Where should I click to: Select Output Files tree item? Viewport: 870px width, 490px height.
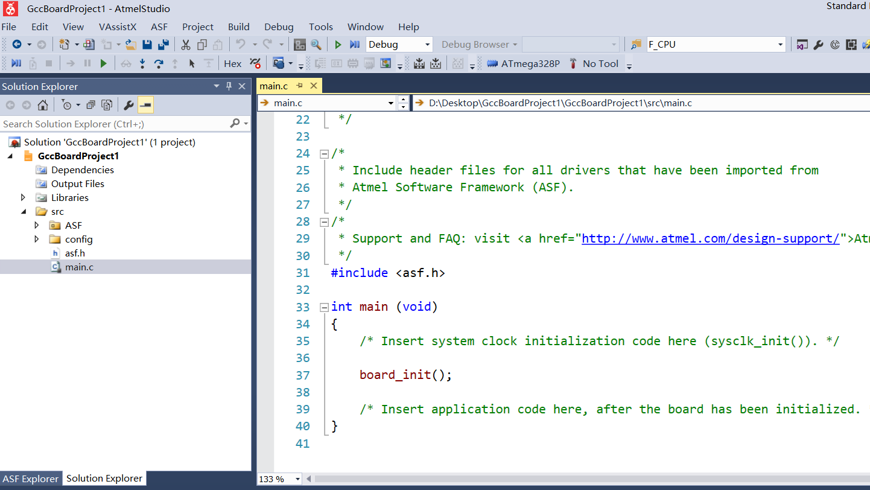[x=78, y=183]
